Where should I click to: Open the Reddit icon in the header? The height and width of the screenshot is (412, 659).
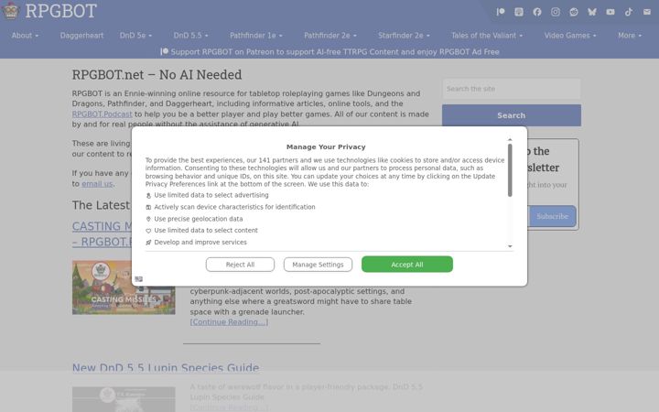tap(574, 12)
